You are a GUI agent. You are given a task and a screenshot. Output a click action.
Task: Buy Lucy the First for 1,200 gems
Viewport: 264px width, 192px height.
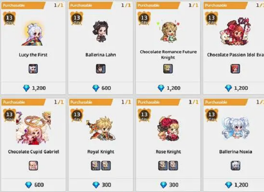click(x=33, y=88)
